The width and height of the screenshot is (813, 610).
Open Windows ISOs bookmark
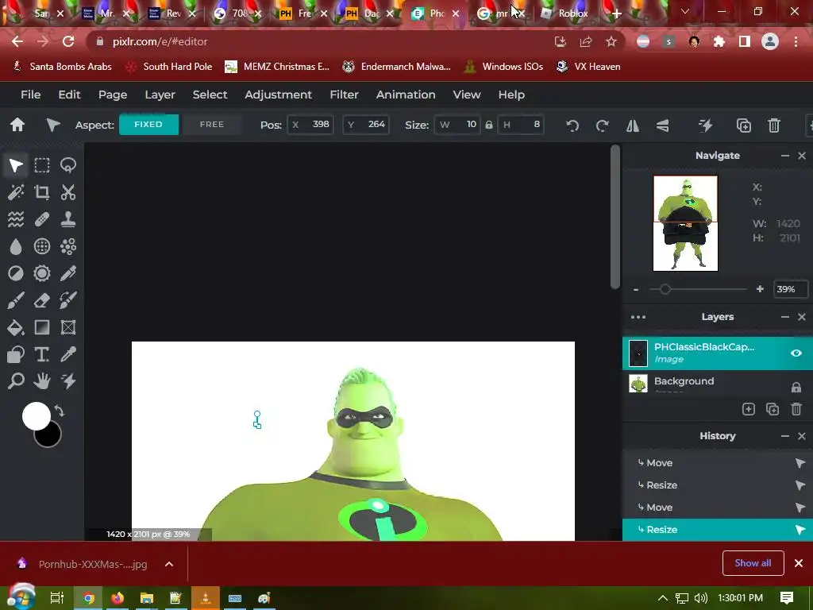503,67
